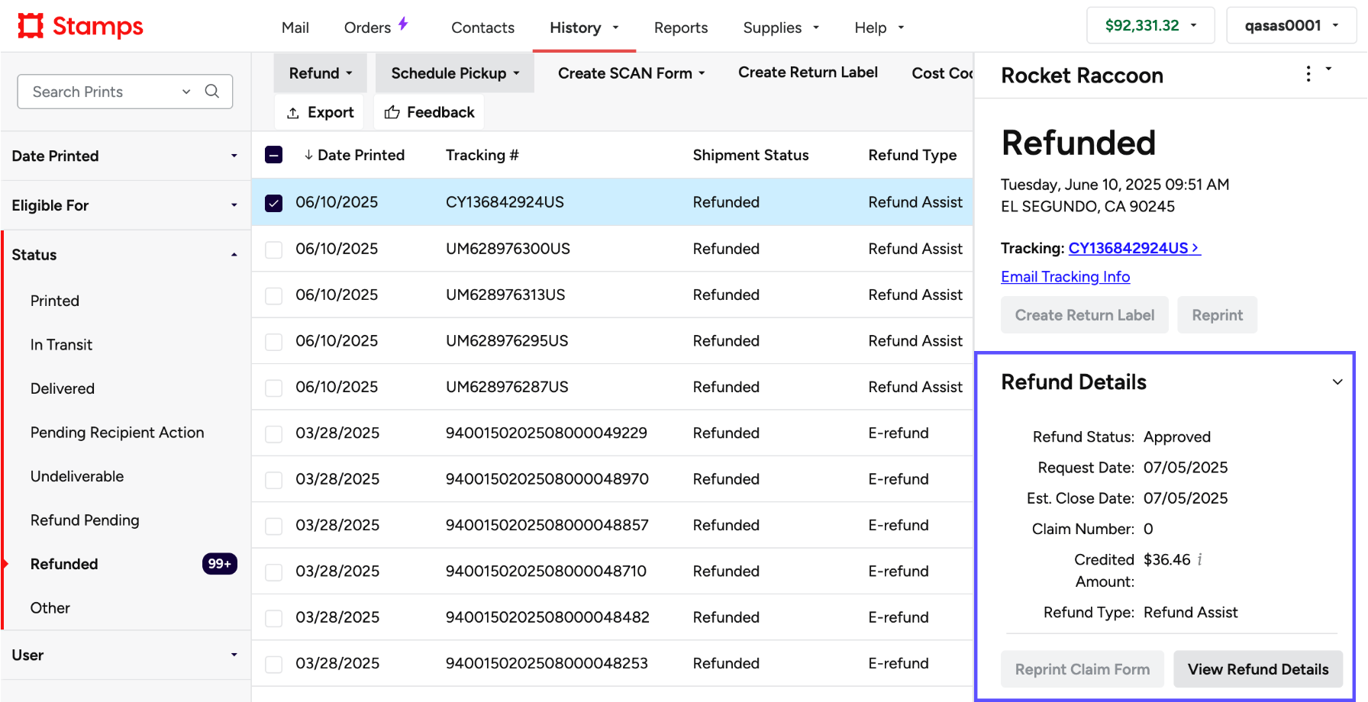The image size is (1368, 702).
Task: Click Create Return Label in the toolbar
Action: (x=807, y=72)
